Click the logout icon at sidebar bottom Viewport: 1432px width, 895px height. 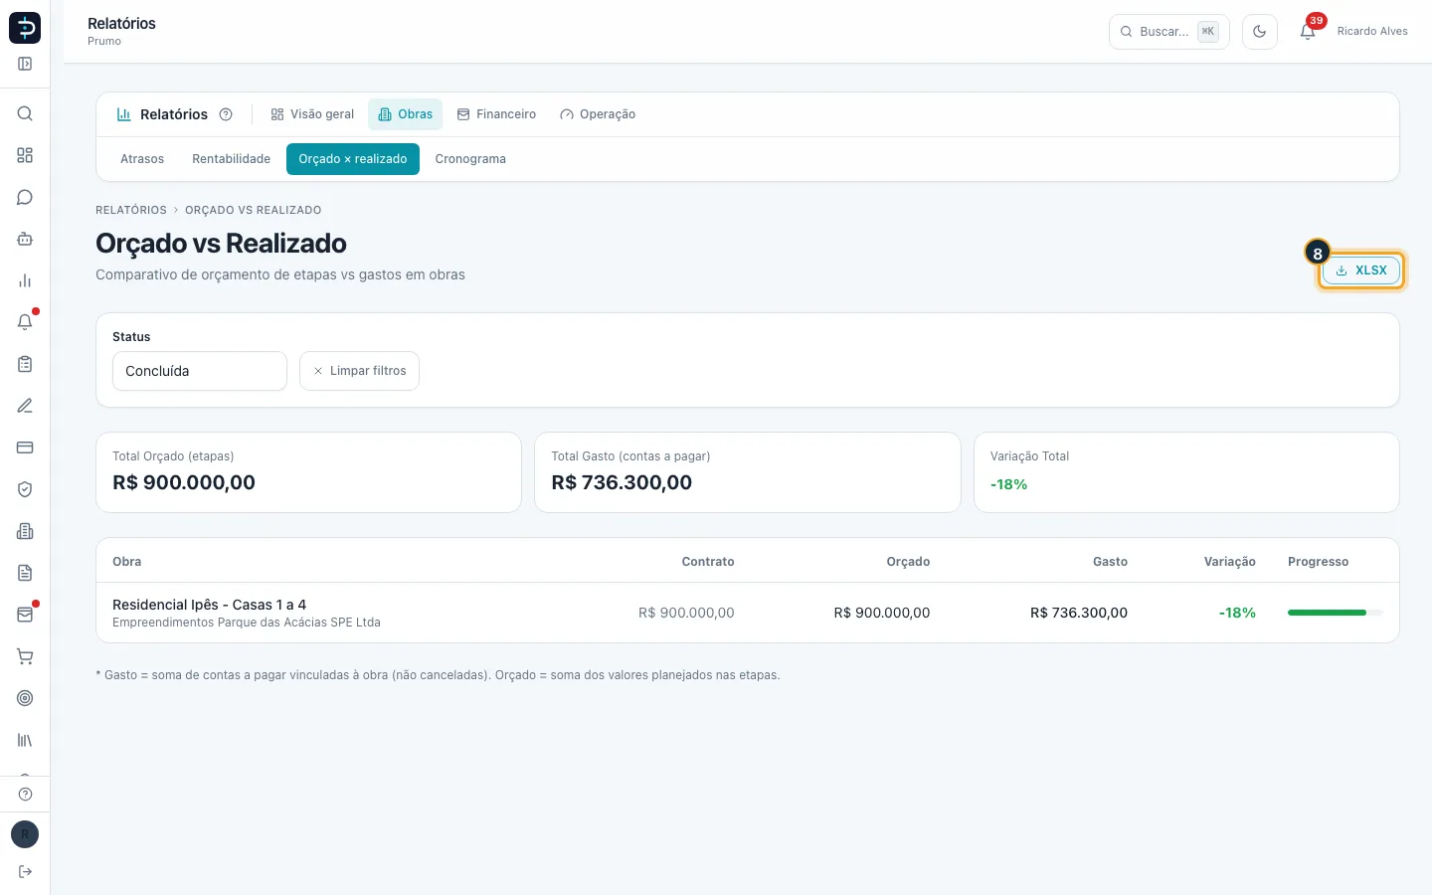pos(25,872)
